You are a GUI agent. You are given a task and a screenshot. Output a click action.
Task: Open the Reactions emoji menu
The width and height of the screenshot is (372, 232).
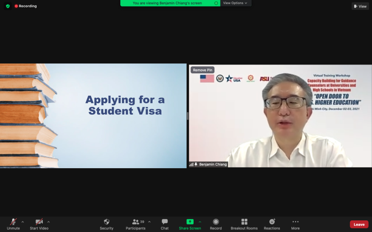272,224
